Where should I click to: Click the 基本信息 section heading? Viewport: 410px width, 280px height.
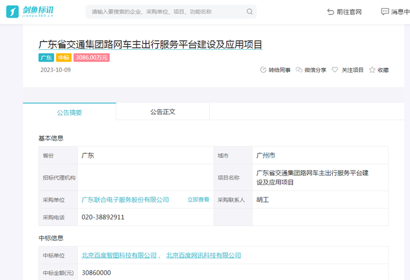pos(51,138)
